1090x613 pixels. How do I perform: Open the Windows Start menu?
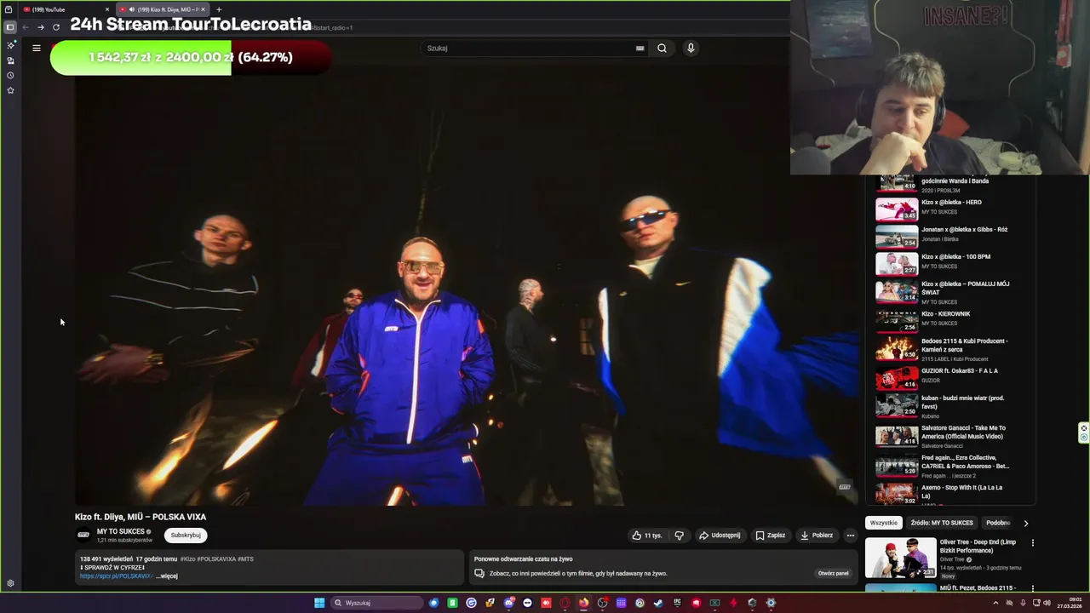[319, 603]
